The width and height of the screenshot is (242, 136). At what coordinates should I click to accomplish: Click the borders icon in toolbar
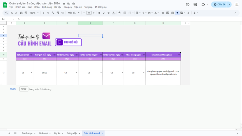(x=125, y=13)
